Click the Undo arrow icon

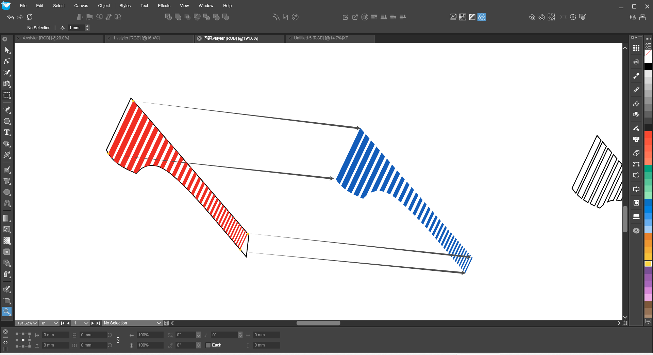pyautogui.click(x=11, y=17)
